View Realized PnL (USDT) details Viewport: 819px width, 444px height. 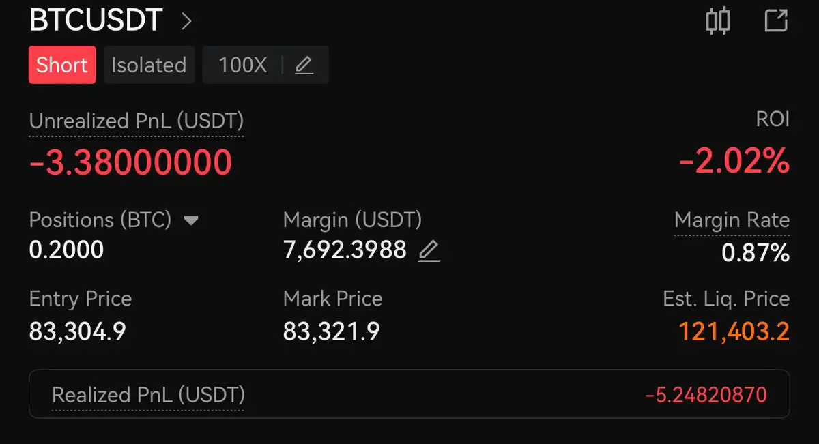point(148,395)
